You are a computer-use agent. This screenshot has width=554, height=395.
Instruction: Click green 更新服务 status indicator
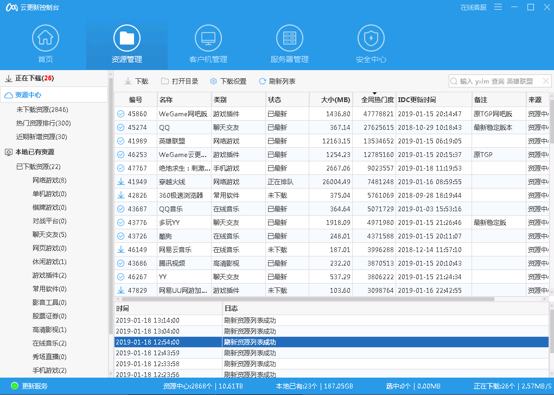click(x=15, y=386)
